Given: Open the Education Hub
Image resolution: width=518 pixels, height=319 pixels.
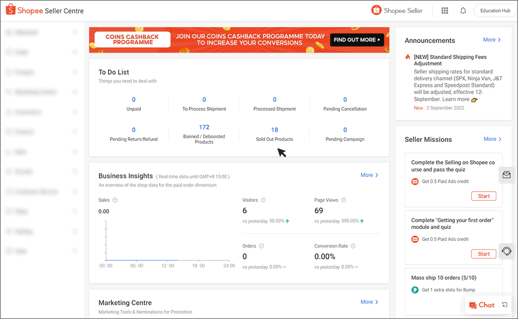Looking at the screenshot, I should [x=494, y=10].
